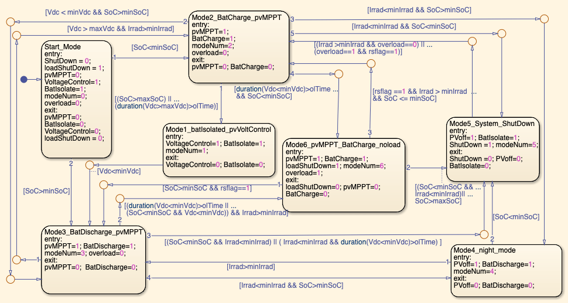Click the modeNum=4; line in Mode4_night_mode
The width and height of the screenshot is (568, 303).
(474, 271)
